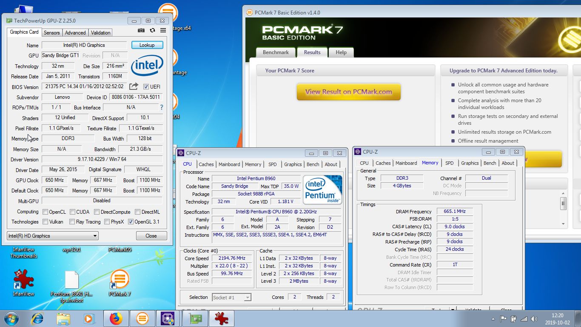Switch to PCMark 7 taskbar button
This screenshot has height=327, width=581.
pyautogui.click(x=142, y=318)
